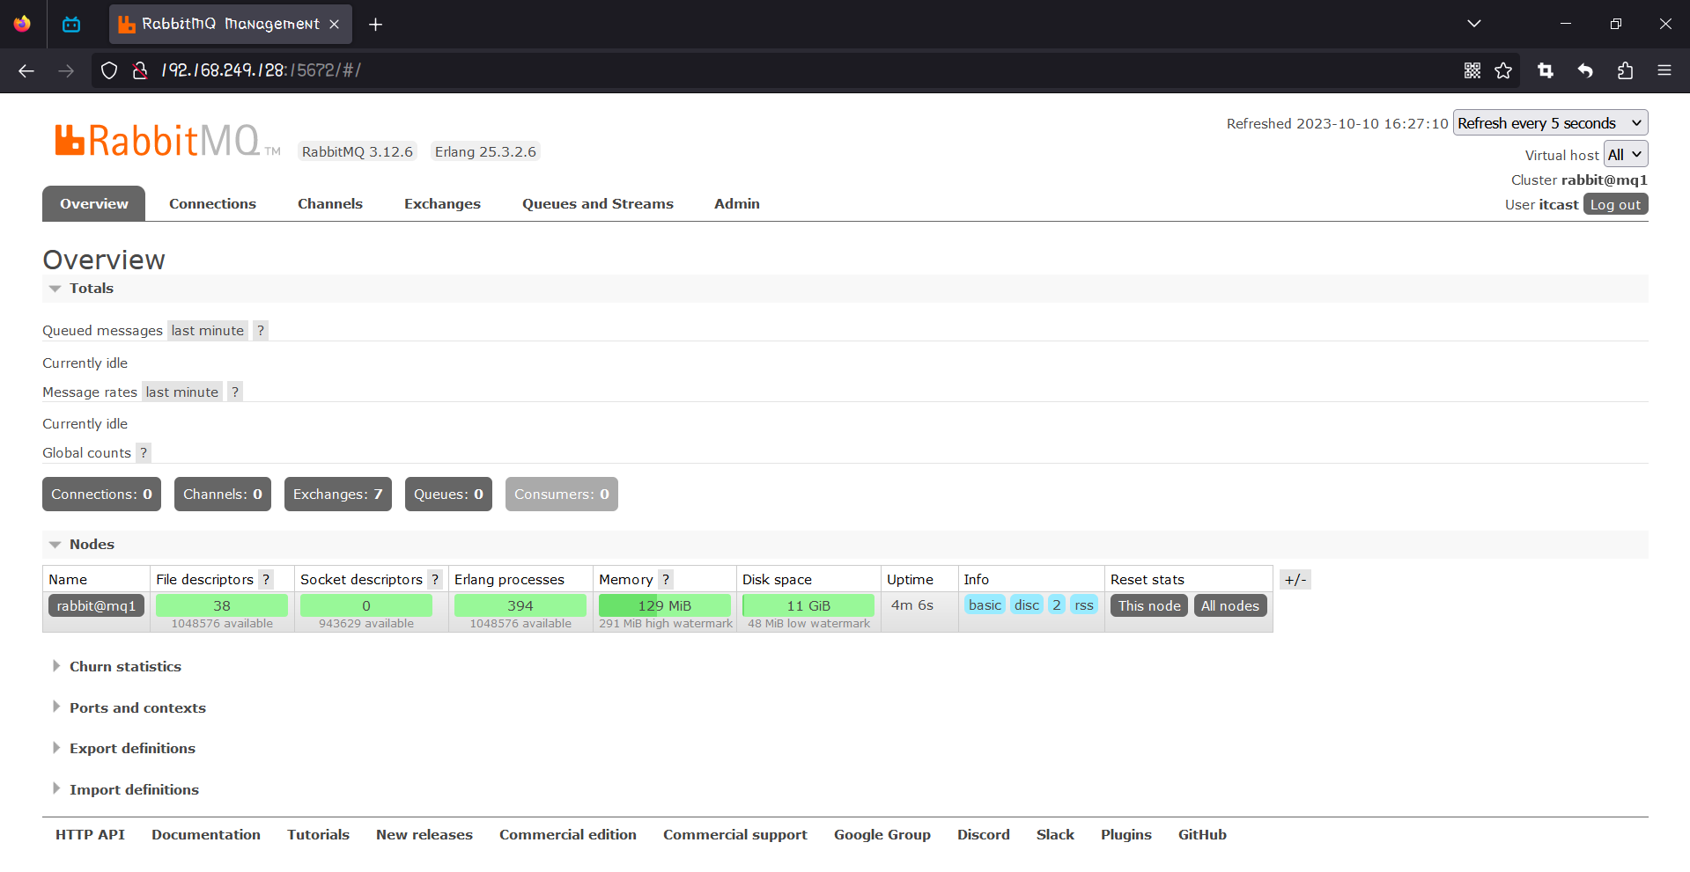
Task: Click the insecure connection padlock icon
Action: click(139, 70)
